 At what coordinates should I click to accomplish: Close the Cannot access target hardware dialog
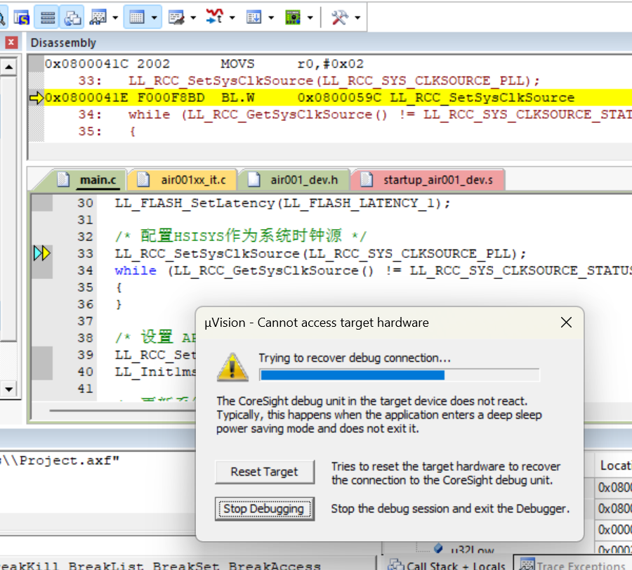[566, 323]
